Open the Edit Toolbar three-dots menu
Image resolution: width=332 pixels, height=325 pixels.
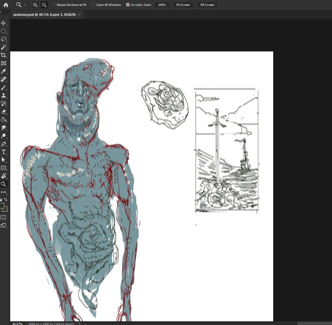4,192
